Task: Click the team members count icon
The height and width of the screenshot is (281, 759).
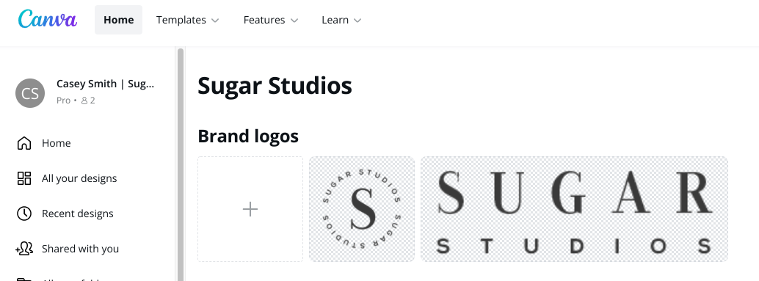Action: (84, 101)
